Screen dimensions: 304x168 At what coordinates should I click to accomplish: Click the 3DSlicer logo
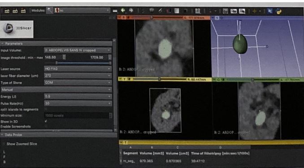(x=17, y=29)
